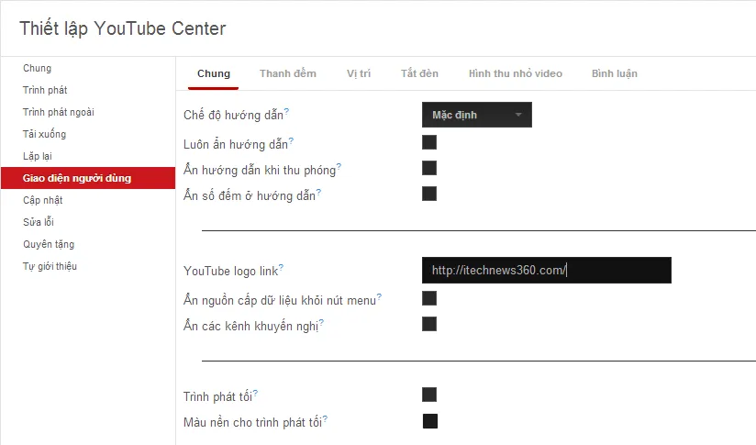This screenshot has width=756, height=445.
Task: Open help tooltip for Chế độ hướng dẫn
Action: (286, 111)
